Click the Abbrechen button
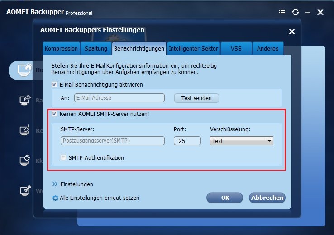Screen dimensions: 334x235 [x=267, y=198]
